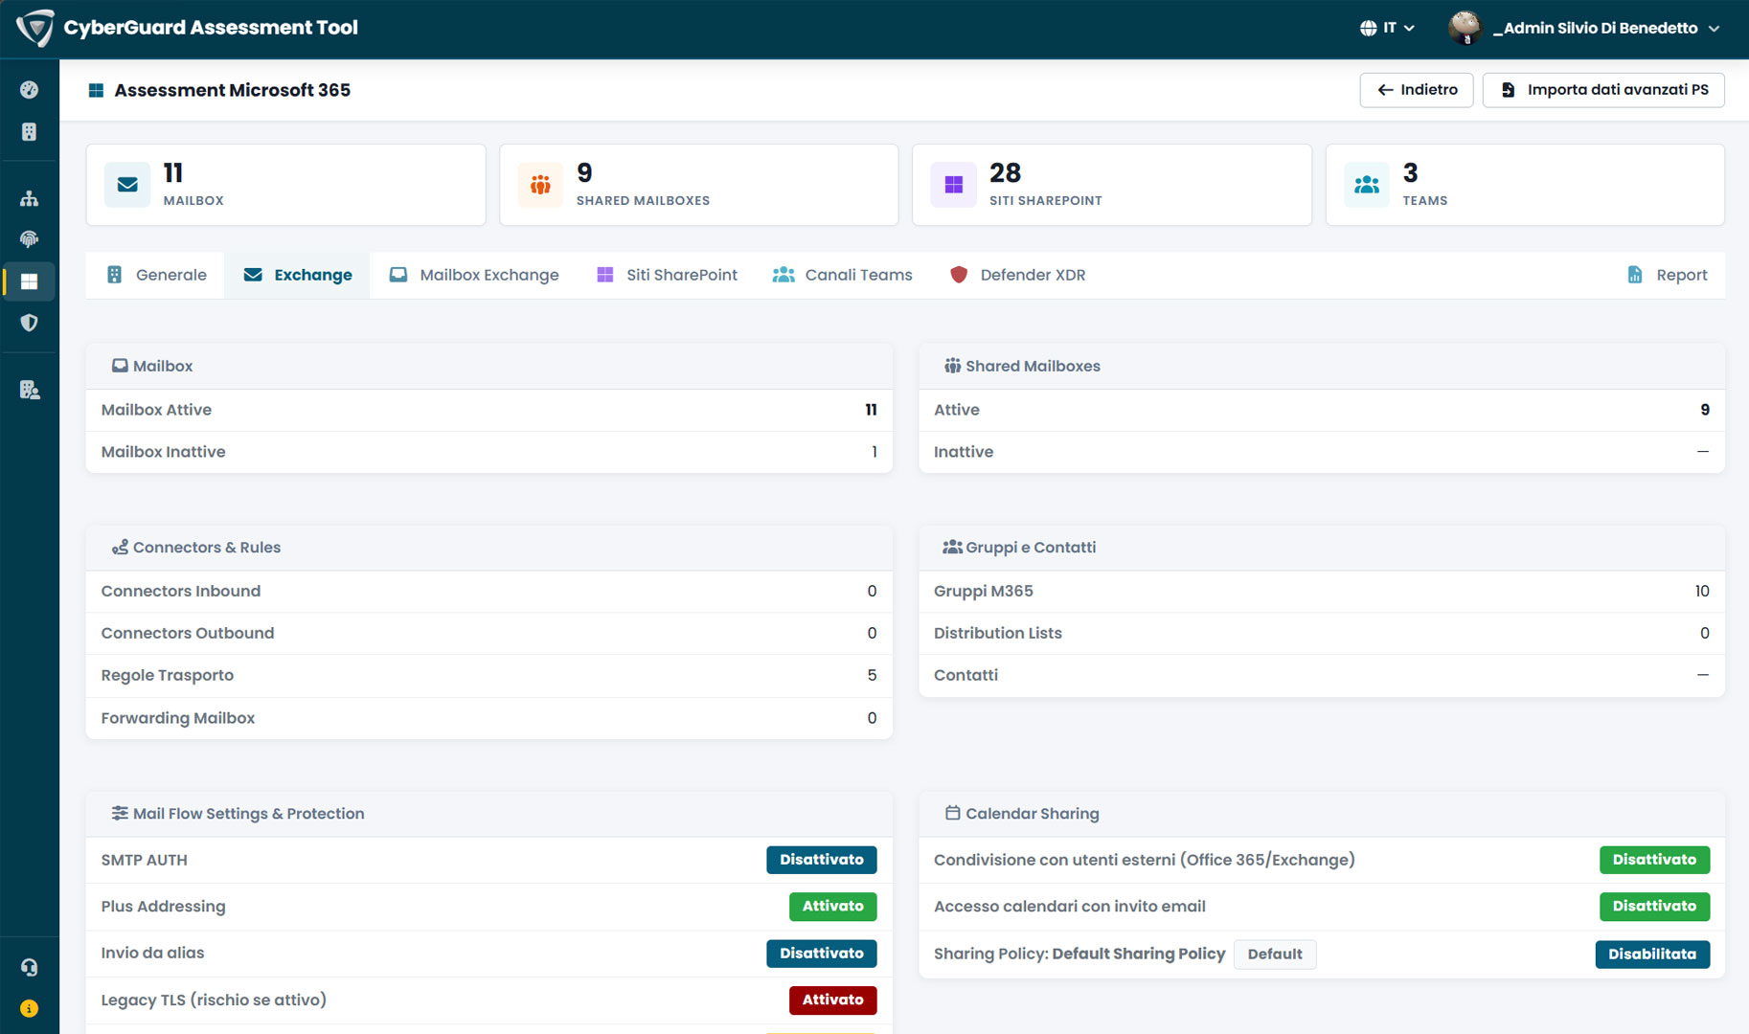Image resolution: width=1749 pixels, height=1034 pixels.
Task: Click the Mail Flow Settings sliders icon
Action: pyautogui.click(x=120, y=813)
